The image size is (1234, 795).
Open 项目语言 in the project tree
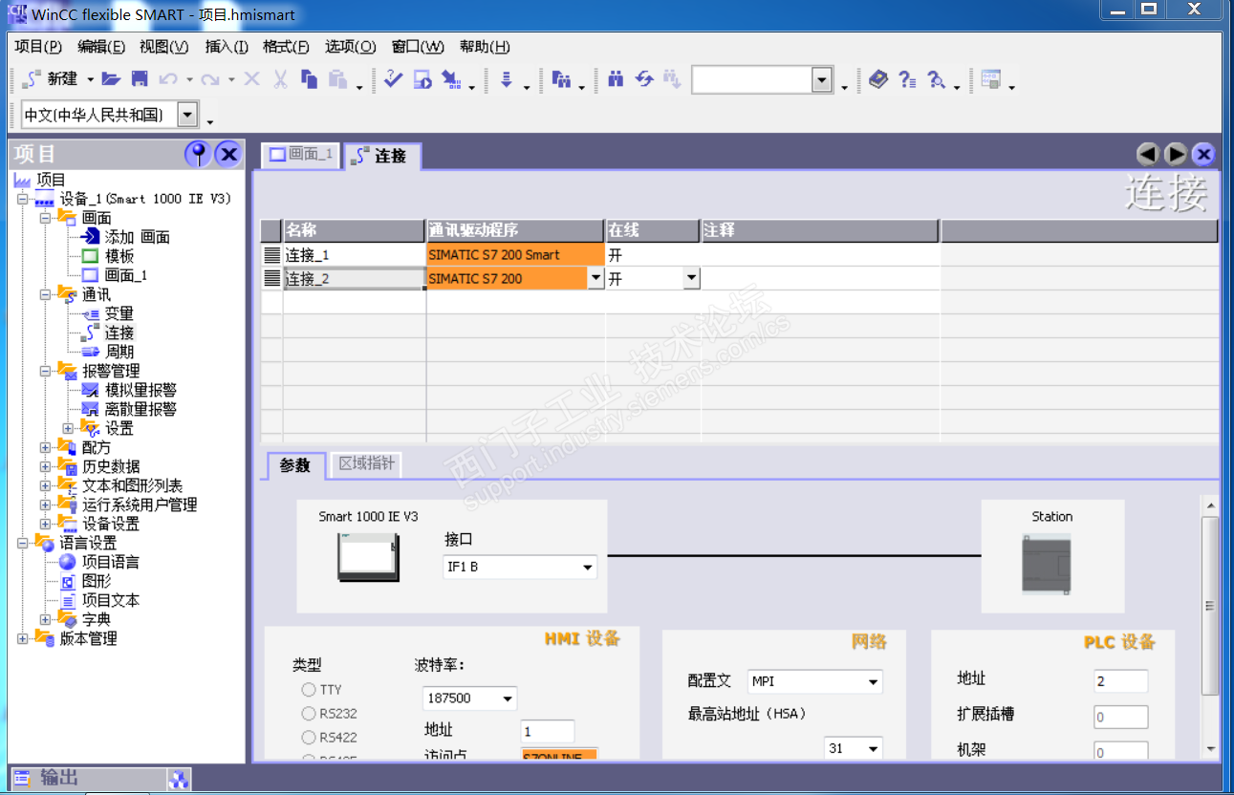tap(110, 562)
